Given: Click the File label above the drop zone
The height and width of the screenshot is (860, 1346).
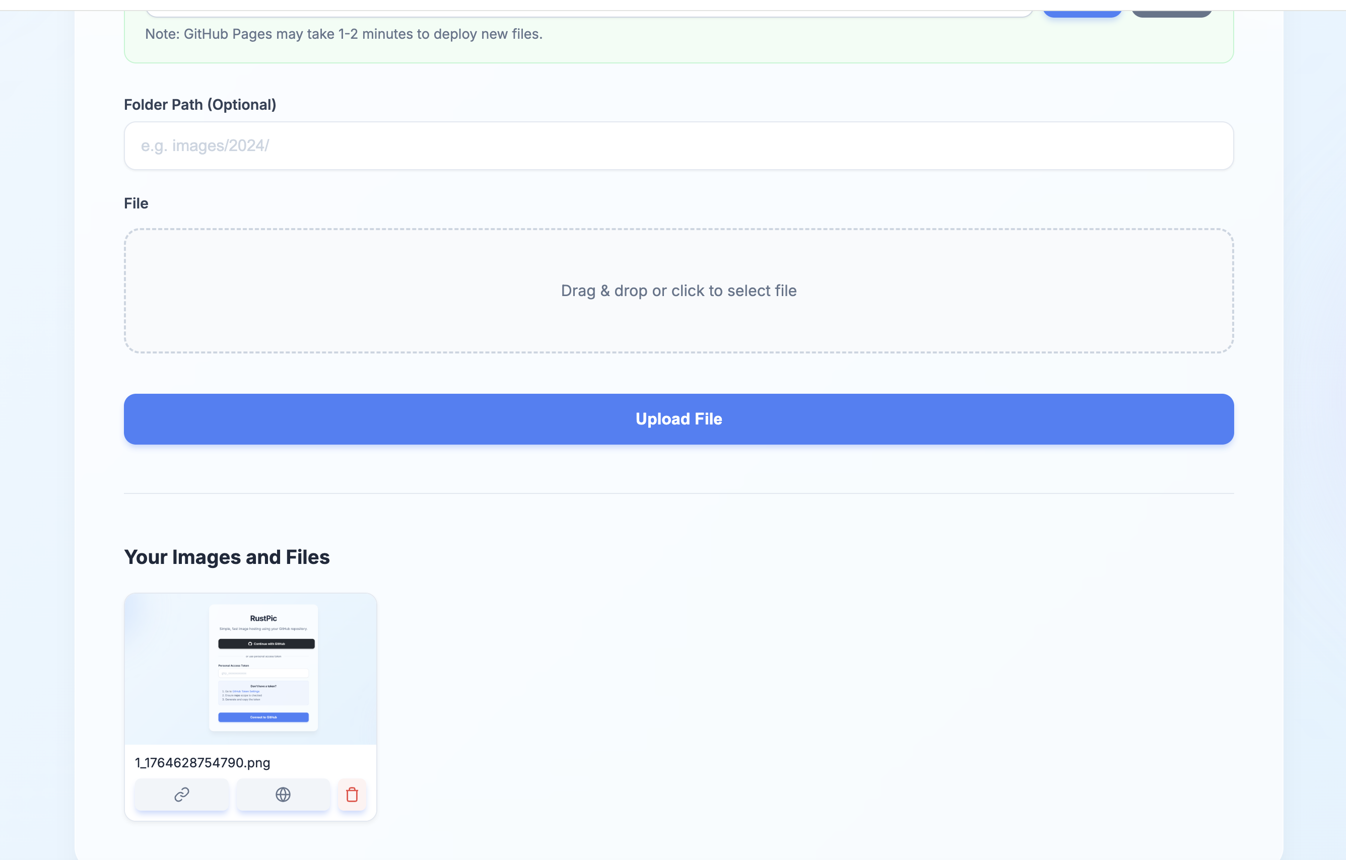Looking at the screenshot, I should pos(136,203).
